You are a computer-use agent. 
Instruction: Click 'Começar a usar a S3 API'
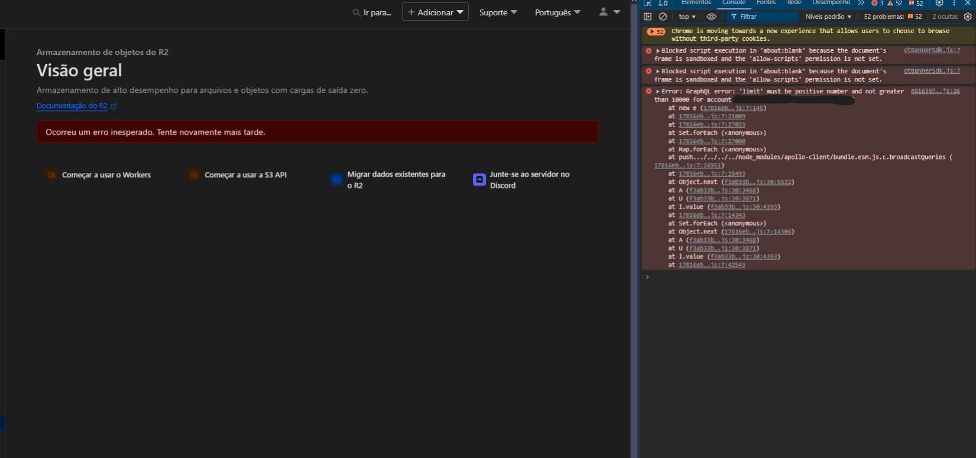[x=245, y=175]
